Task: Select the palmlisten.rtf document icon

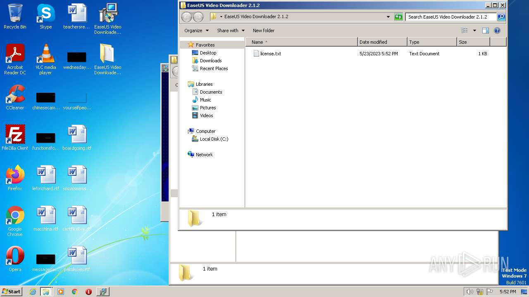Action: point(77,259)
